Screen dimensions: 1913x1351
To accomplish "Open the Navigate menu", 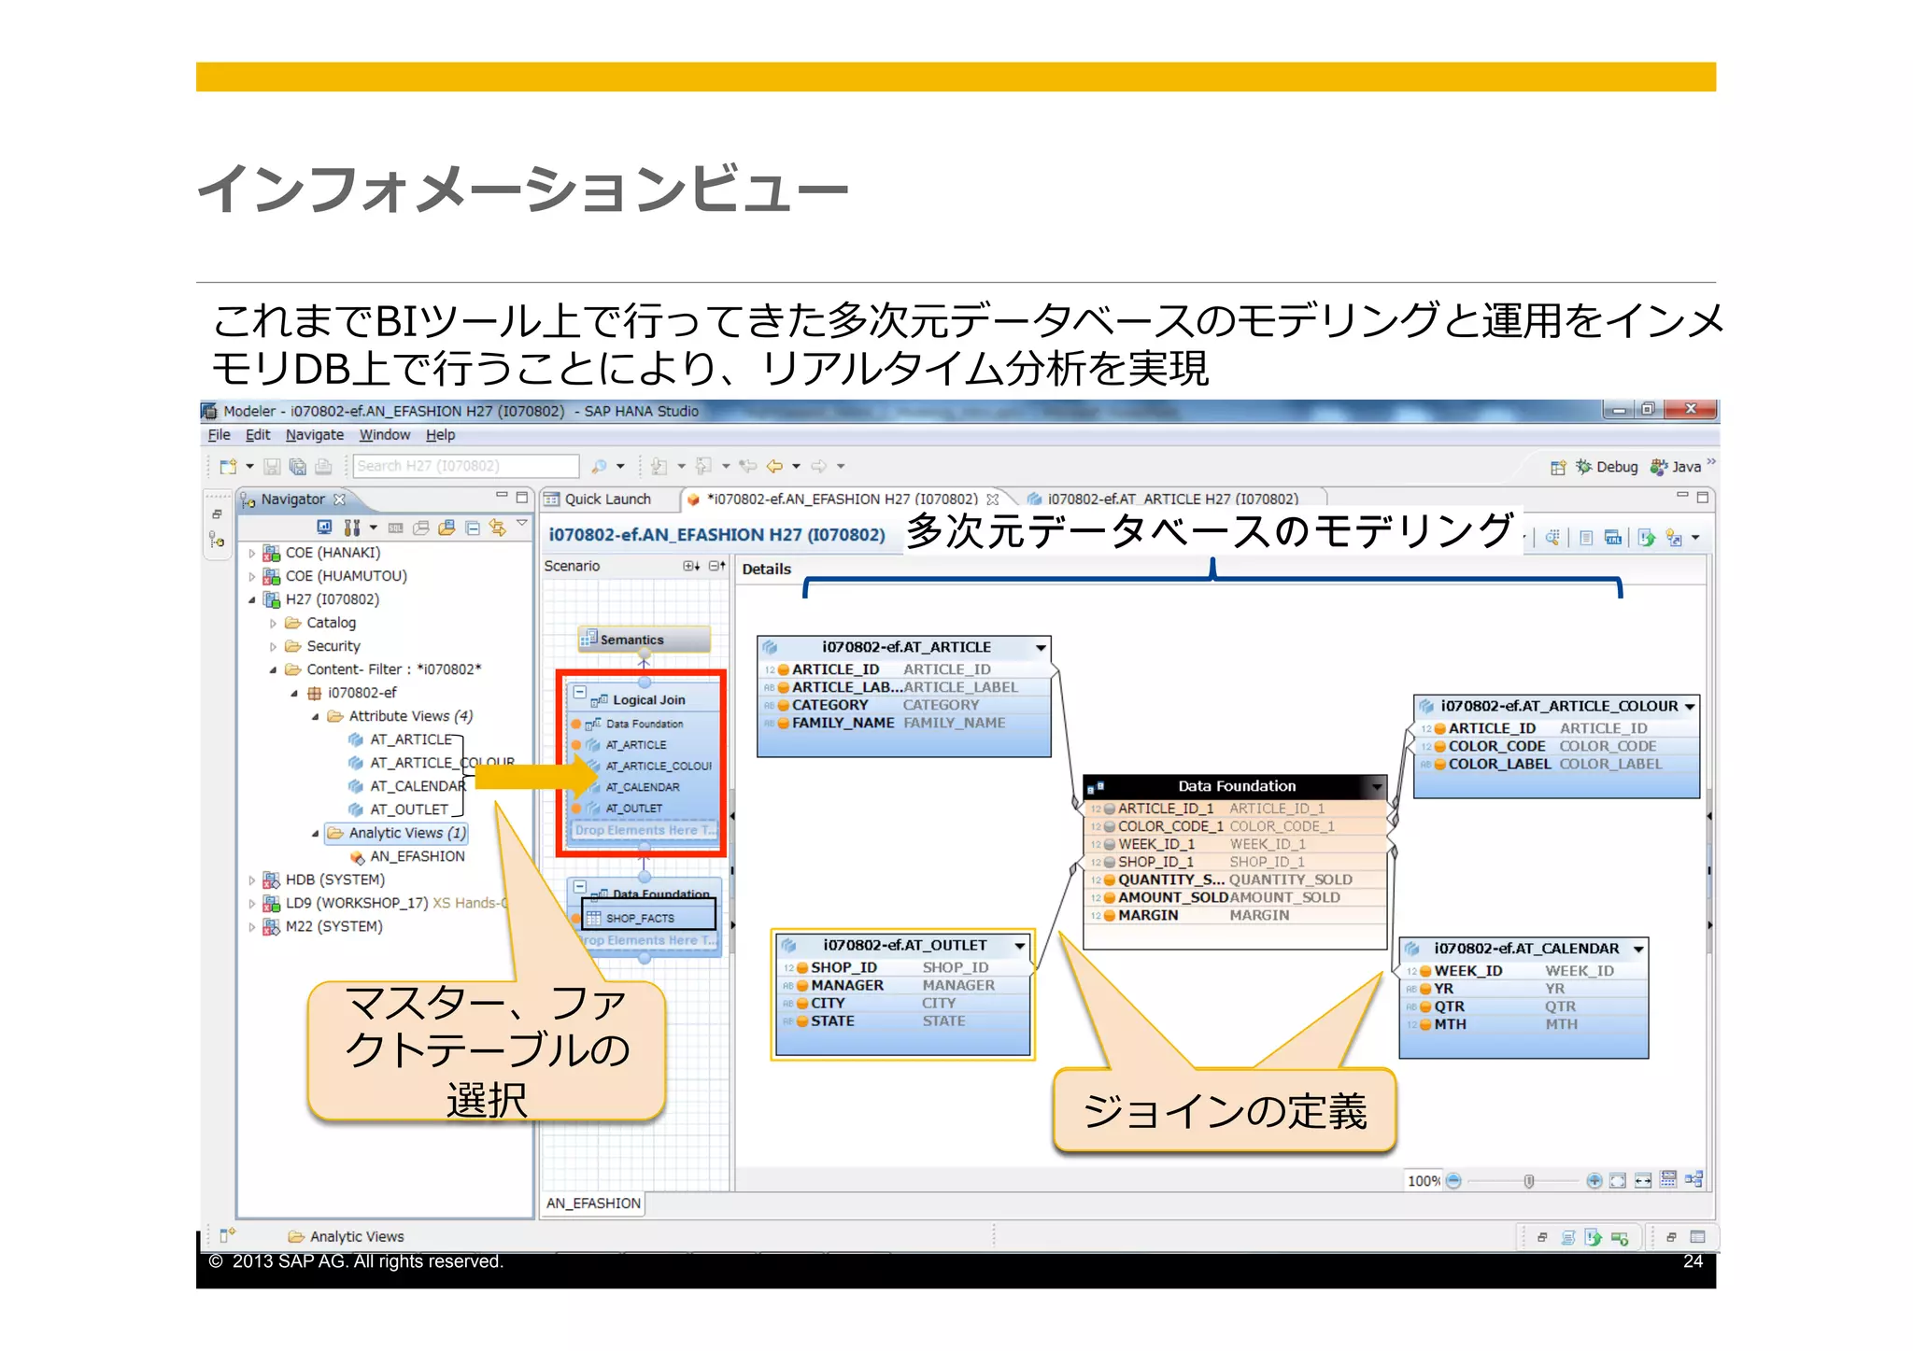I will (x=314, y=435).
